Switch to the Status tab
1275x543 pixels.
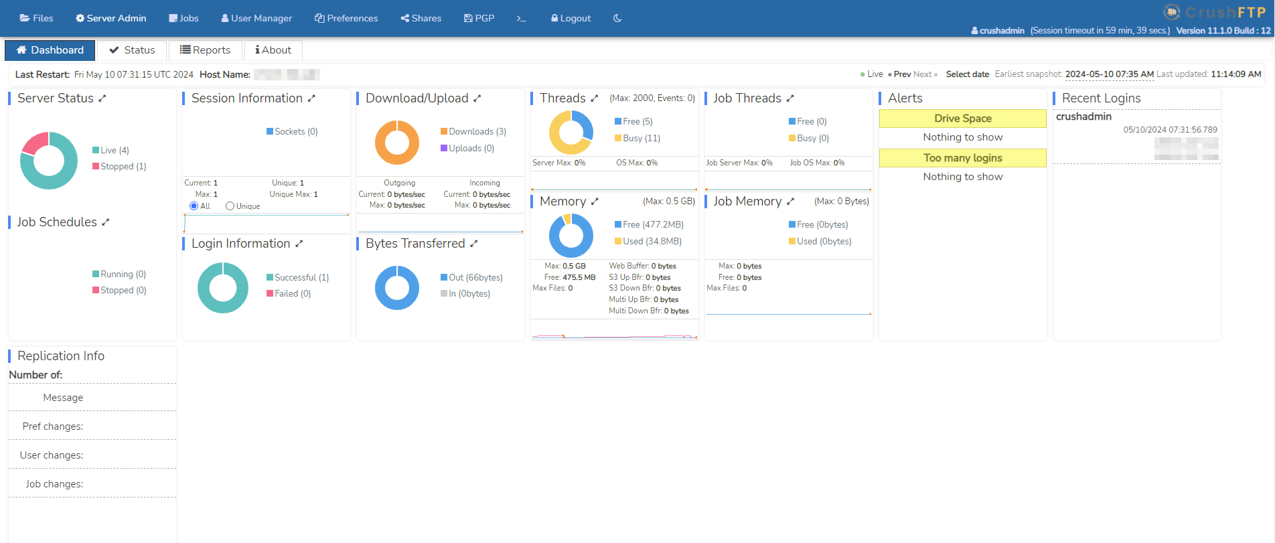point(132,50)
